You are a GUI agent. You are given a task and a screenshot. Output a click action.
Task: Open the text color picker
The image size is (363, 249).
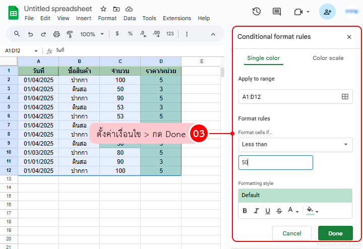[x=293, y=210]
